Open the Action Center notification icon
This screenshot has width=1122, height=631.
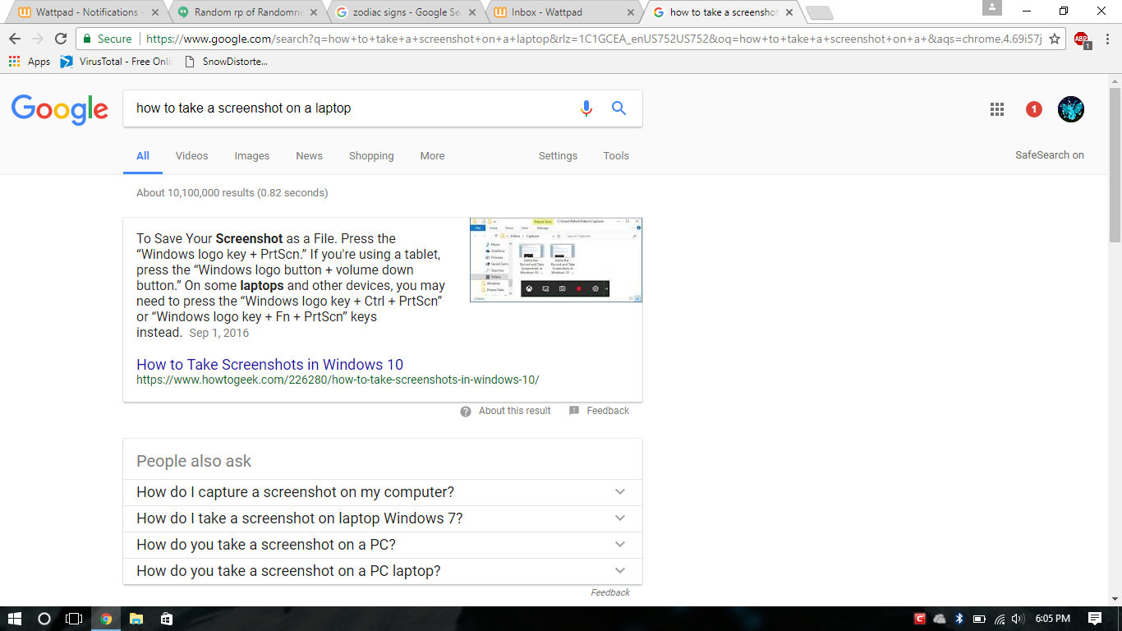pos(1095,619)
